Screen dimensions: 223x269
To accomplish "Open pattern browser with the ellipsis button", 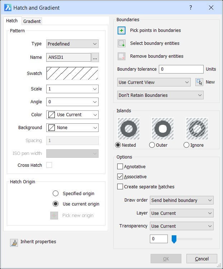I will (x=95, y=57).
